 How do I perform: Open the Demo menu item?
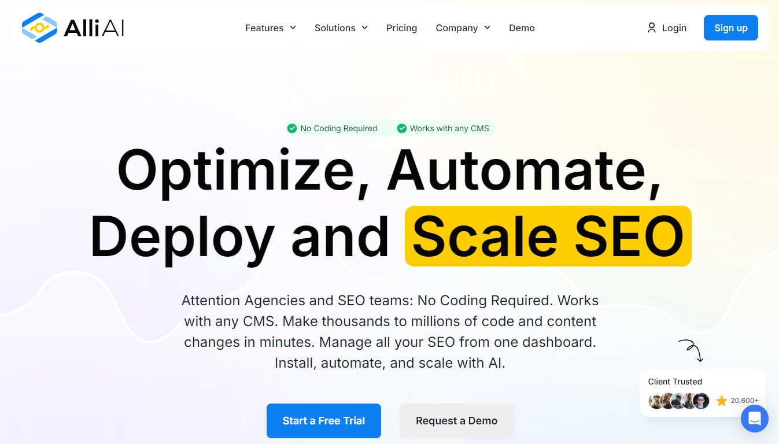[522, 28]
